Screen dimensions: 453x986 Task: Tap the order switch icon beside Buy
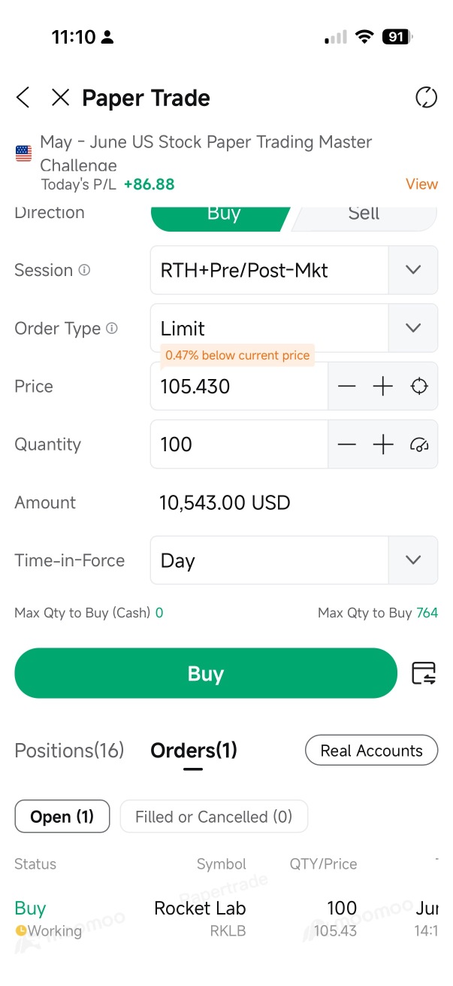pos(424,673)
